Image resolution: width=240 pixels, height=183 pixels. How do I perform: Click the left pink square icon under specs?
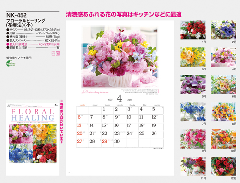(x=53, y=53)
